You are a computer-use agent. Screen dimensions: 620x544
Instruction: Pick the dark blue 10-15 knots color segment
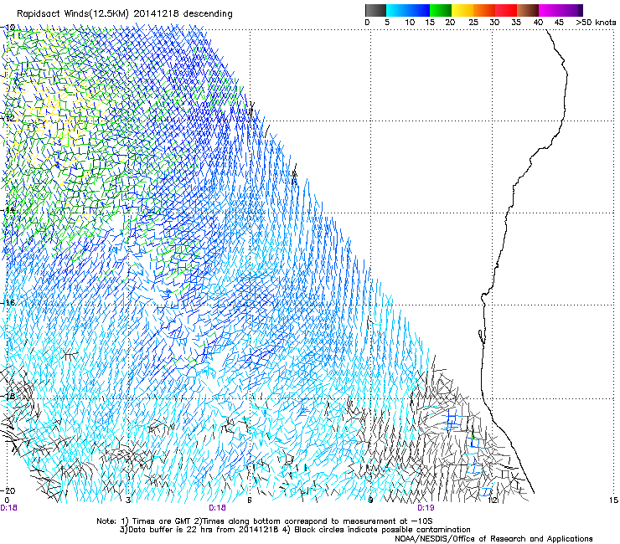(x=419, y=10)
